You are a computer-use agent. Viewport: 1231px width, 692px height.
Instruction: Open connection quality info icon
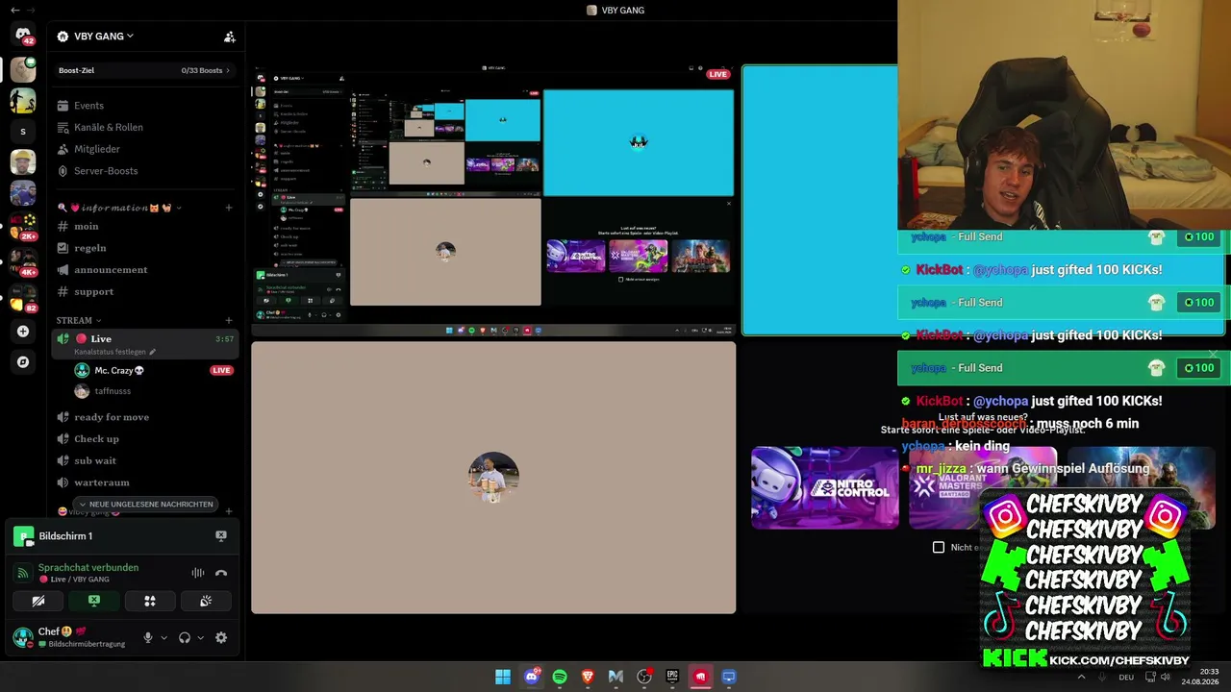(23, 573)
